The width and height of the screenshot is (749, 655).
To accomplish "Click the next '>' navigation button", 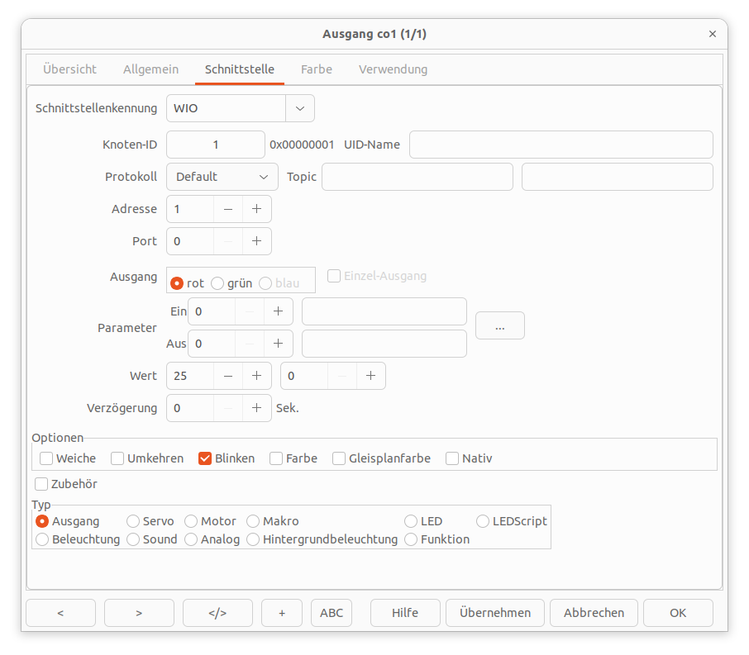I will [x=139, y=613].
